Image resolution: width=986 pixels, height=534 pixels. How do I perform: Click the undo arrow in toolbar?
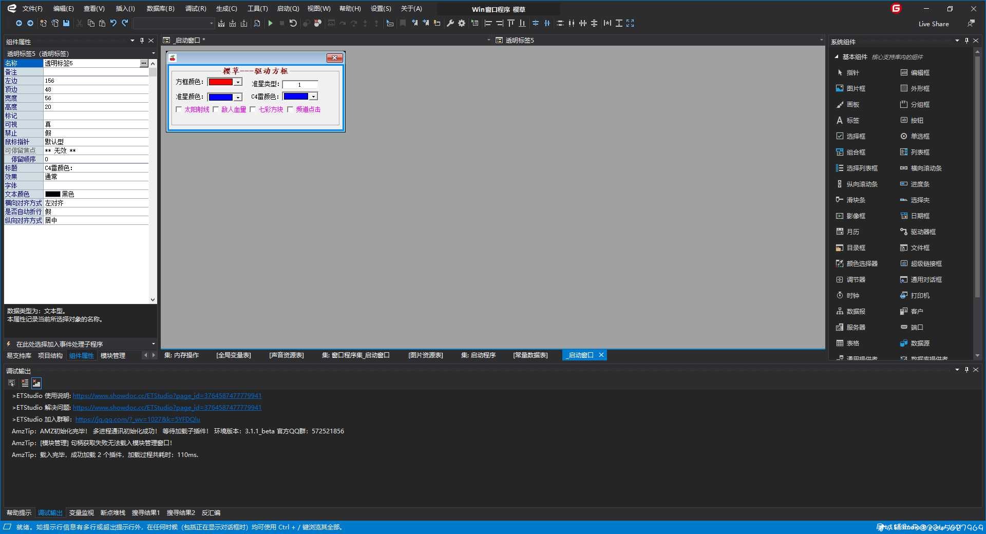(113, 23)
